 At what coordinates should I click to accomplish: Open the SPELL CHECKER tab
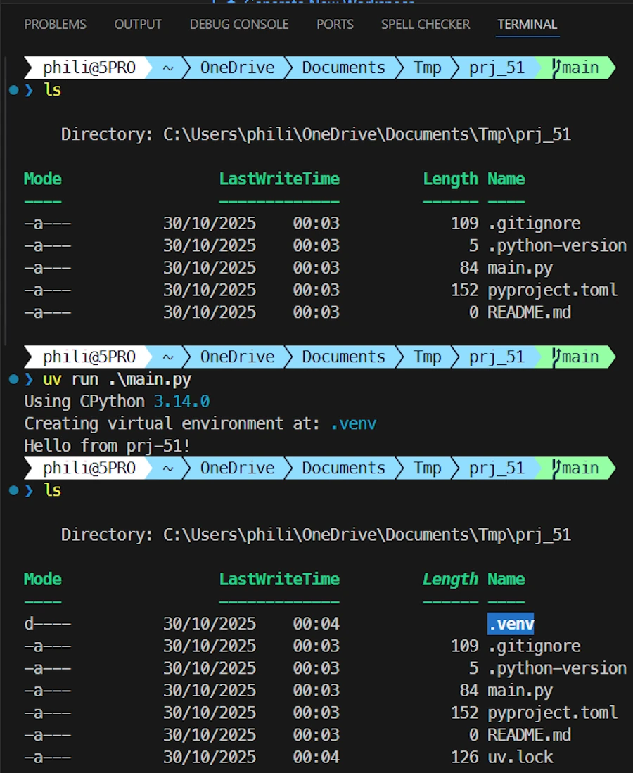426,24
